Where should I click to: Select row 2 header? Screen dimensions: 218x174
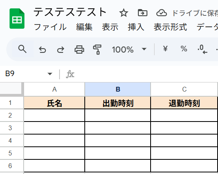[x=12, y=115]
